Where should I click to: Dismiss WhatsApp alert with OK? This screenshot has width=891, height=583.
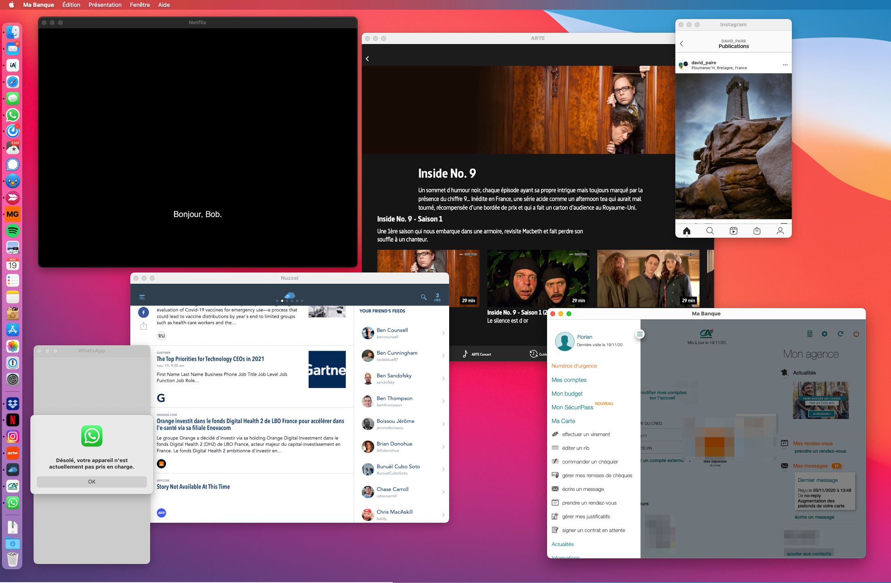pyautogui.click(x=92, y=482)
